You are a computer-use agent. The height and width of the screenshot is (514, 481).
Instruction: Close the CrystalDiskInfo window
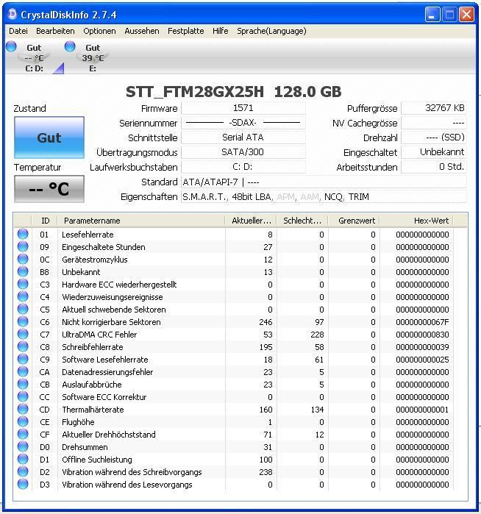466,15
